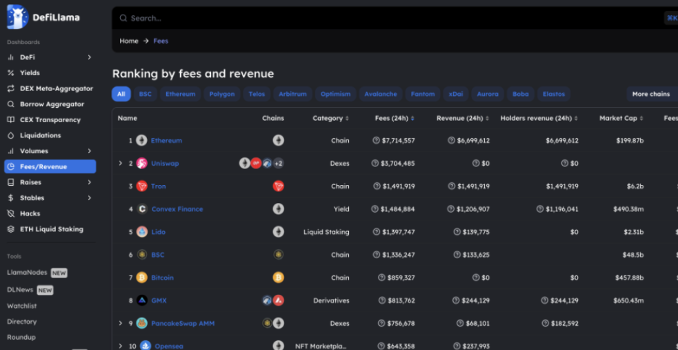Expand the PancakeSwap AMM row
678x350 pixels.
point(120,323)
